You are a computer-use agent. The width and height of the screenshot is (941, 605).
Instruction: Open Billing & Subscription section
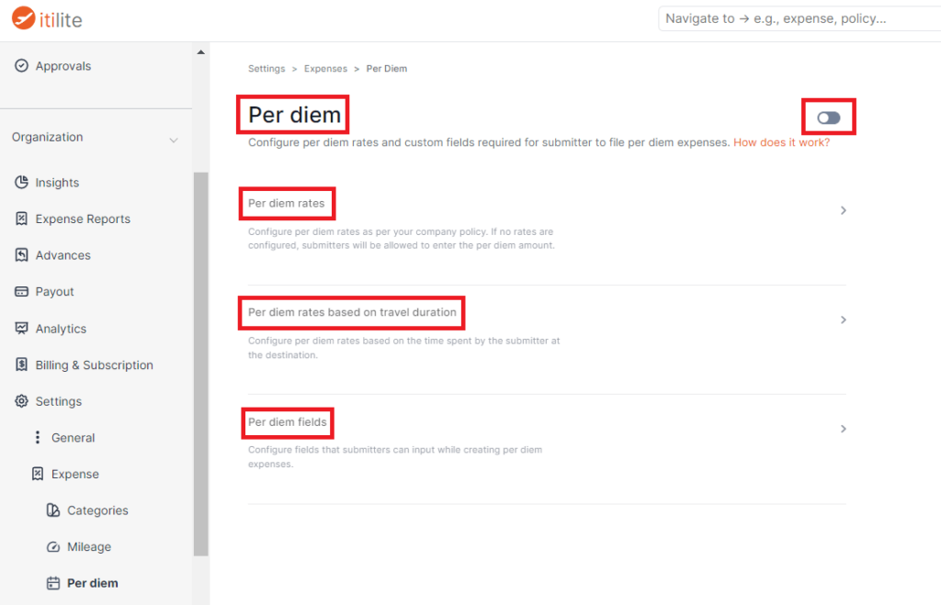pos(95,365)
